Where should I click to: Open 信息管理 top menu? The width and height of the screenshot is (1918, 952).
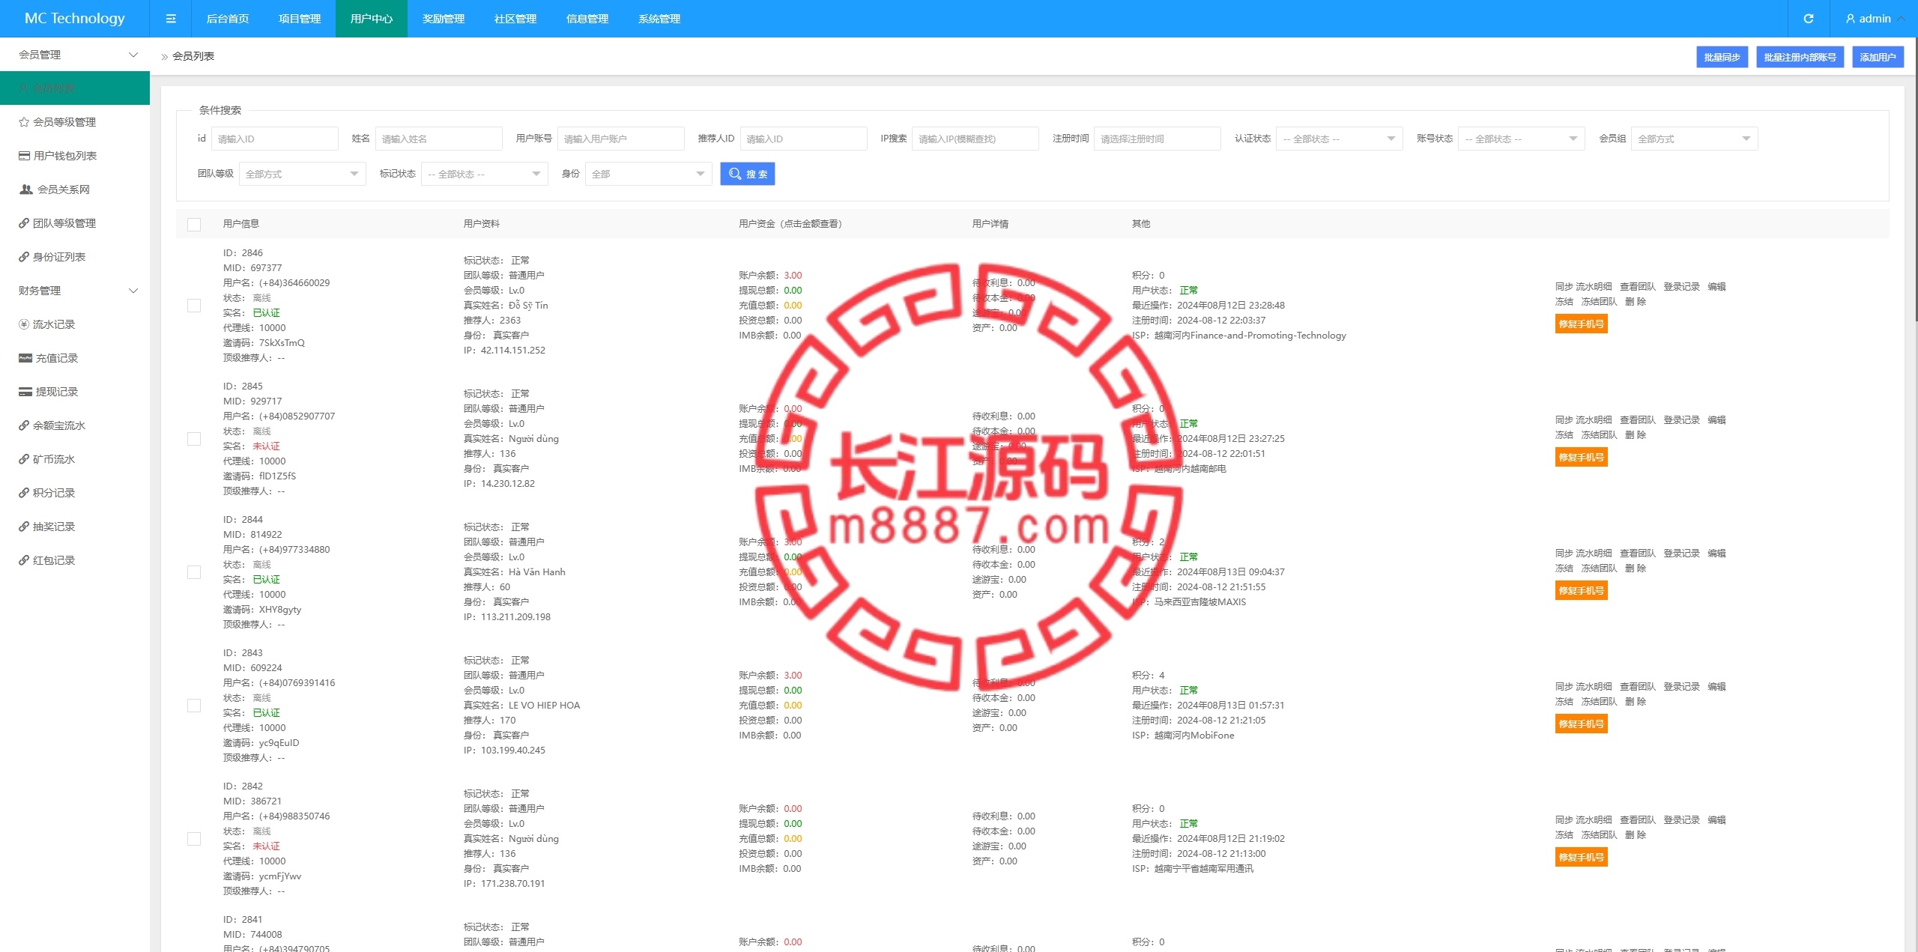pyautogui.click(x=587, y=19)
